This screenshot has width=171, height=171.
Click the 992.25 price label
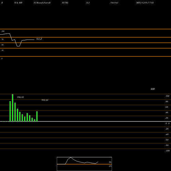tap(45, 100)
